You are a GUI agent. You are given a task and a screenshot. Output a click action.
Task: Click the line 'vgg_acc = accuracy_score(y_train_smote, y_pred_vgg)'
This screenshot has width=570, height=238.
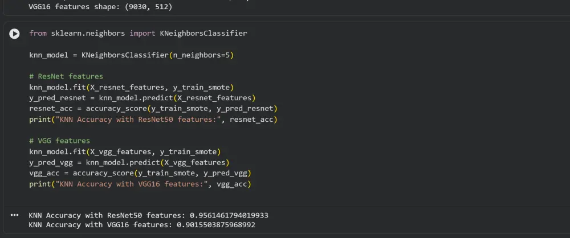[x=140, y=173]
